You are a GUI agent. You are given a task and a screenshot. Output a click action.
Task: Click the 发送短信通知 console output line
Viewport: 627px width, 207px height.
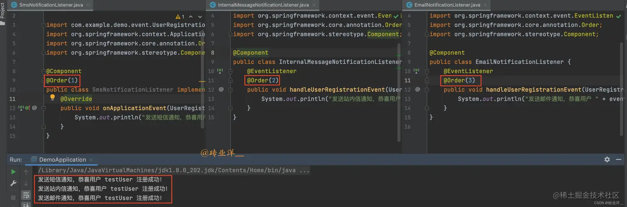tap(100, 179)
